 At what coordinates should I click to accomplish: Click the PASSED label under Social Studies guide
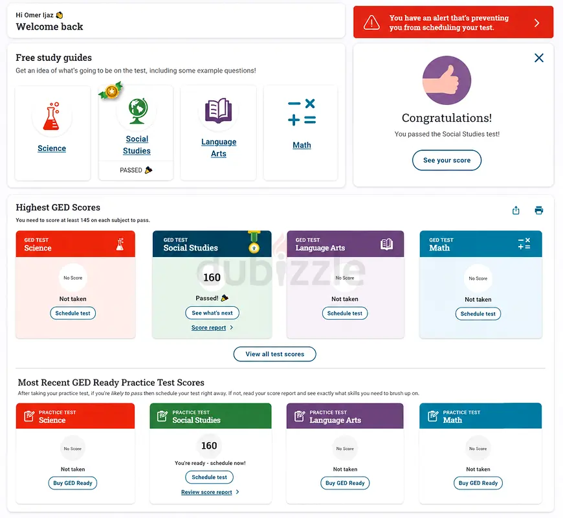coord(131,170)
